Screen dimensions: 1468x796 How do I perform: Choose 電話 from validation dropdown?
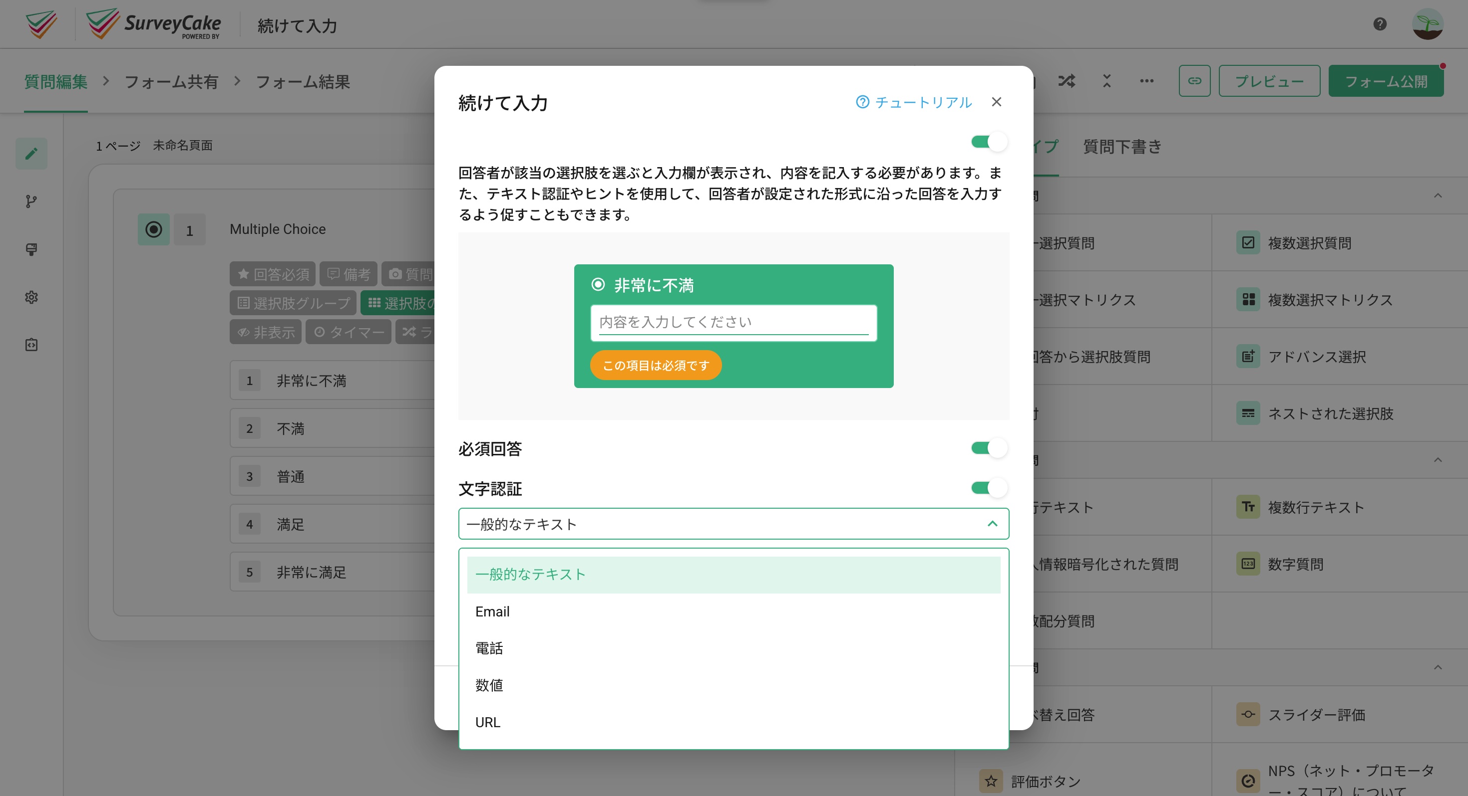(x=734, y=648)
